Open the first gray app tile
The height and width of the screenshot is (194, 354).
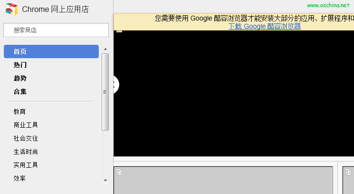point(223,180)
